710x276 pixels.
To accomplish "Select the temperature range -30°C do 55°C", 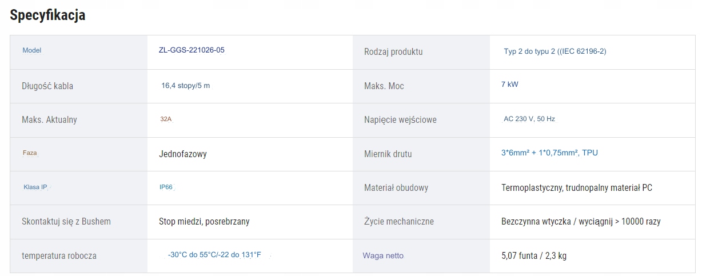I will point(214,255).
